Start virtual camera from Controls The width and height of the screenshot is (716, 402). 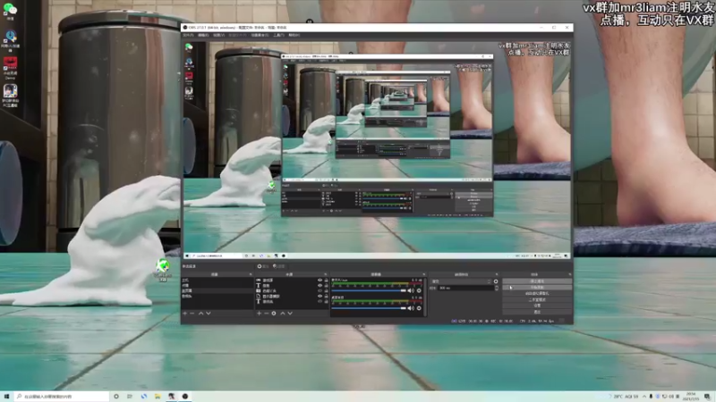[x=537, y=294]
